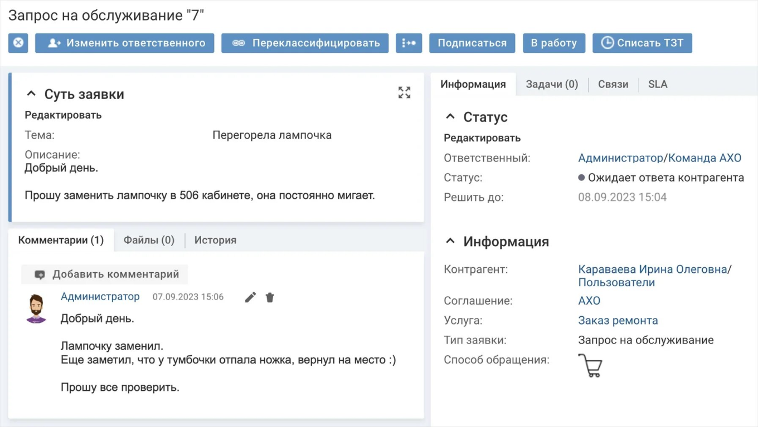Click the commenter's avatar picture
Screen dimensions: 758x427
tap(36, 307)
